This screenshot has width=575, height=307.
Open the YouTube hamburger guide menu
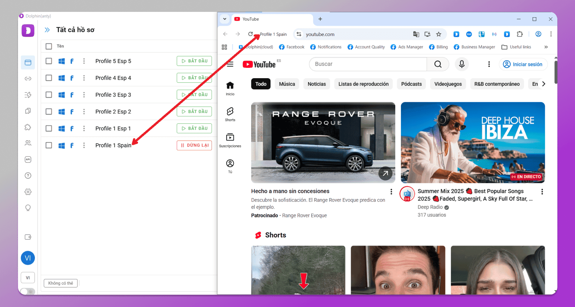(x=230, y=64)
